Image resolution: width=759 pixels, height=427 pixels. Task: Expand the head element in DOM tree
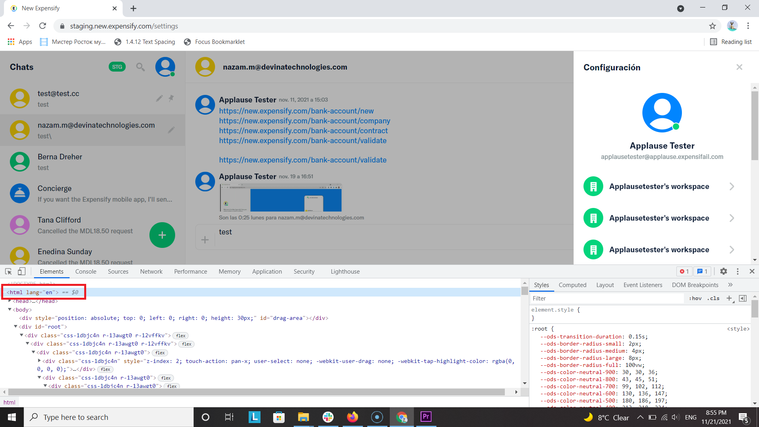tap(10, 301)
